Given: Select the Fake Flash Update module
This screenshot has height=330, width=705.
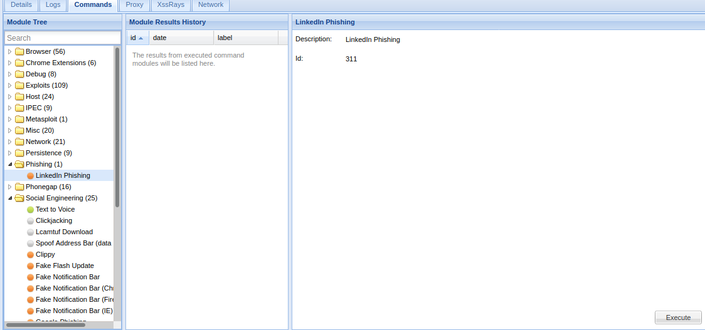Looking at the screenshot, I should coord(65,266).
